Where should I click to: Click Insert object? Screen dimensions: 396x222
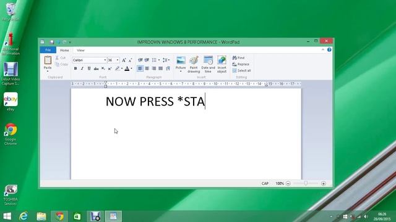coord(222,64)
